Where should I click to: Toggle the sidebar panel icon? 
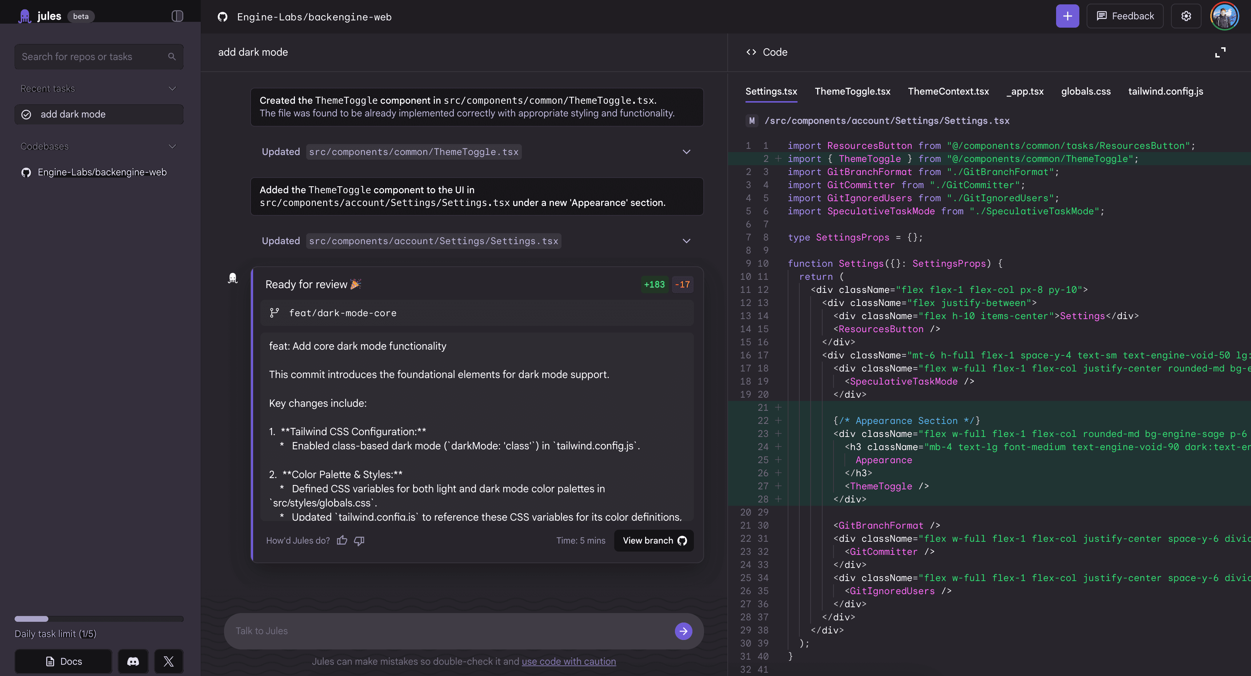(x=177, y=16)
